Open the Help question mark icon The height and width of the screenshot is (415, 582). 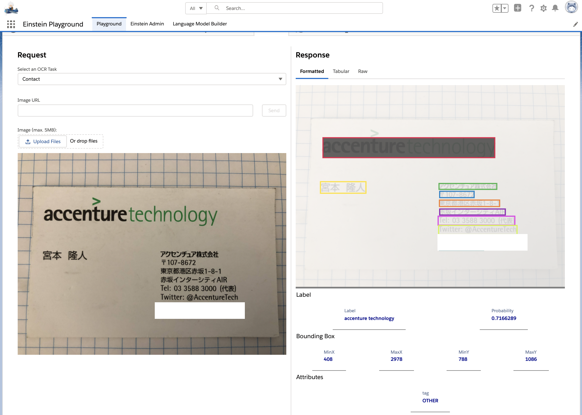531,8
